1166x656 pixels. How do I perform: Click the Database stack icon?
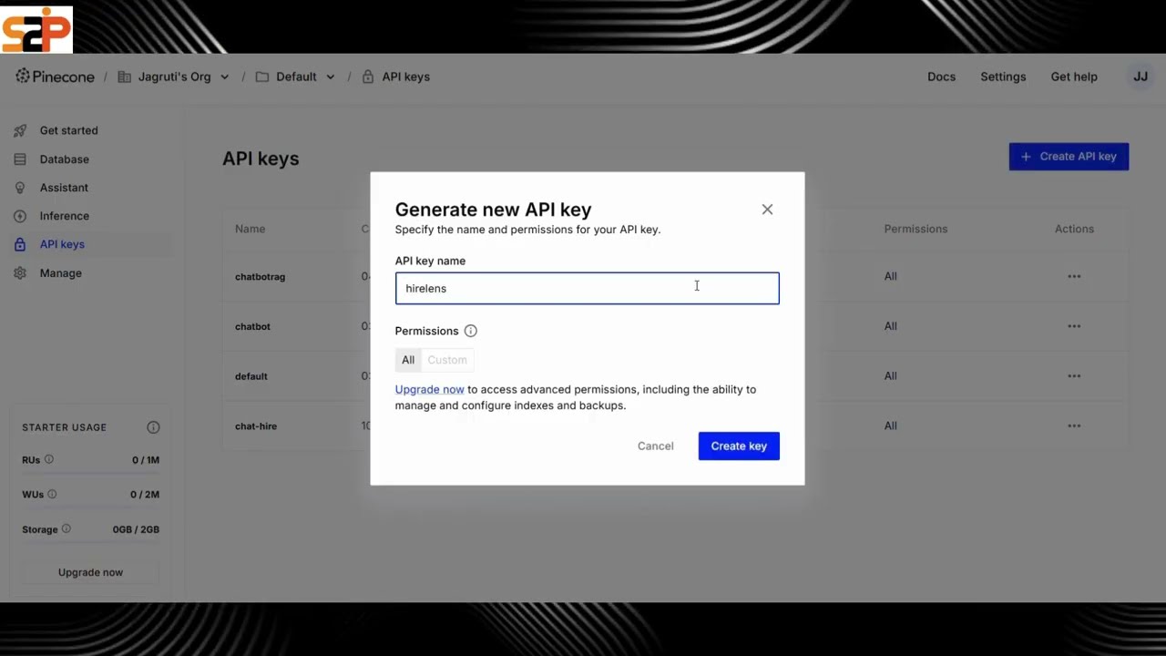point(20,159)
